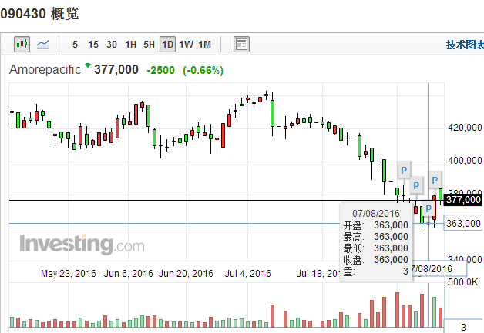Select the candlestick chart type icon

pyautogui.click(x=22, y=45)
